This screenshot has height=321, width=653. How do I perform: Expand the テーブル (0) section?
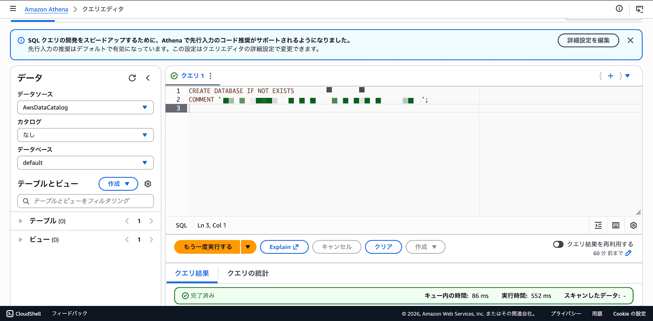click(21, 221)
